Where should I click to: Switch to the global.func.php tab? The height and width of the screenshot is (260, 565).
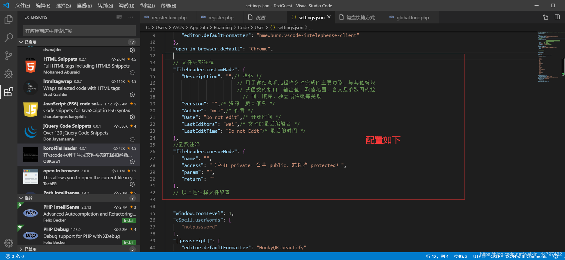coord(412,17)
